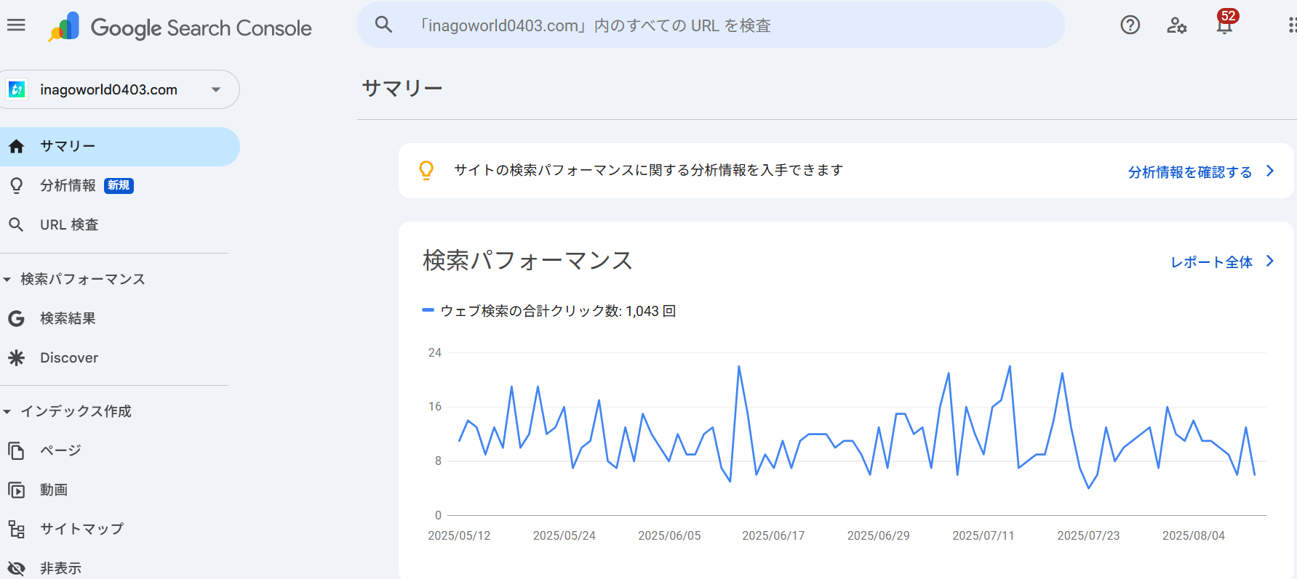Click the chart peak near 2025/06/17
Image resolution: width=1297 pixels, height=579 pixels.
pos(739,367)
